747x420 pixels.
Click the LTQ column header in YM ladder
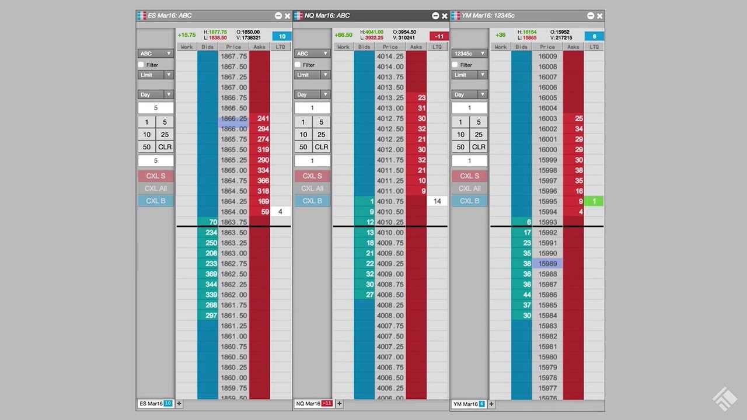(x=594, y=47)
